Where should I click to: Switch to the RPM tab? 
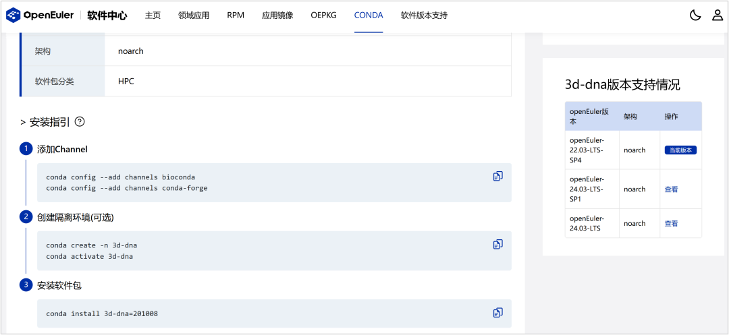(236, 16)
